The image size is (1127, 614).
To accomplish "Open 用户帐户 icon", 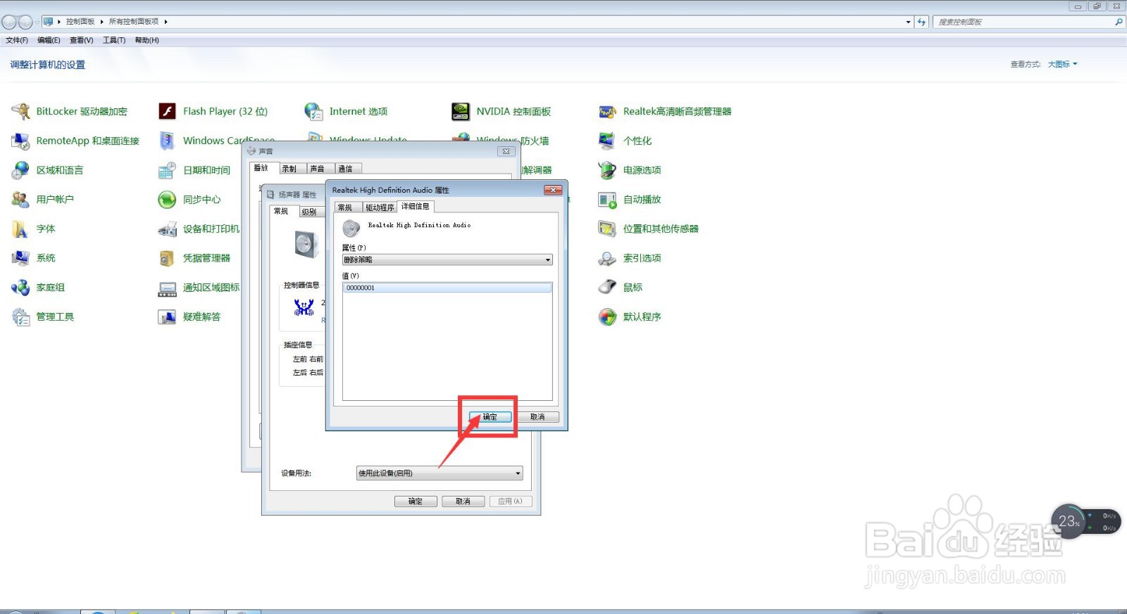I will (20, 199).
